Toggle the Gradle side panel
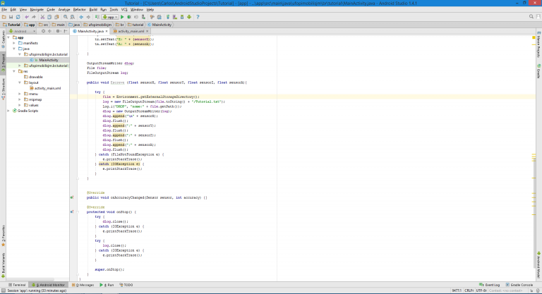Screen dimensions: 542x294 [538, 71]
